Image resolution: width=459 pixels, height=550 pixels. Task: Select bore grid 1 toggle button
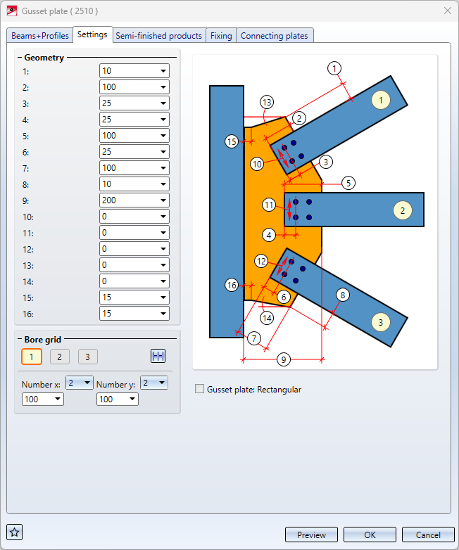coord(32,357)
